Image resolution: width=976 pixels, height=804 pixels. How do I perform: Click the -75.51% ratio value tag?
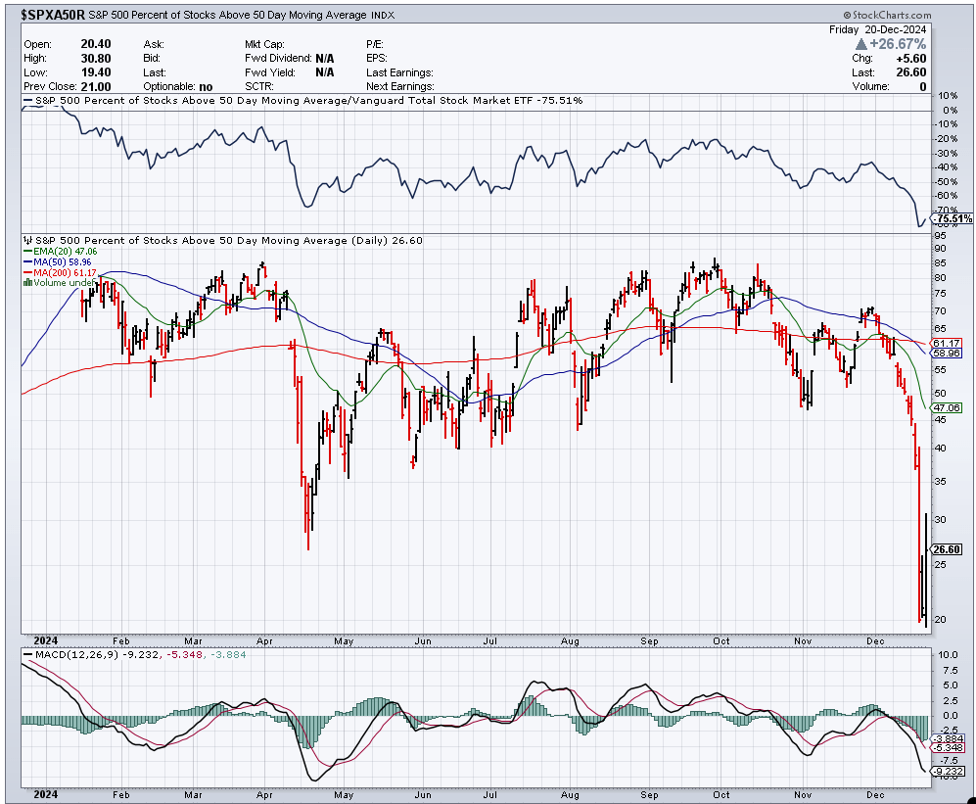click(953, 218)
